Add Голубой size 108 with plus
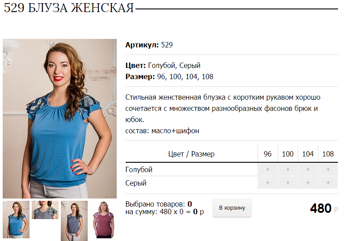Viewport: 355px width, 241px height. (328, 169)
